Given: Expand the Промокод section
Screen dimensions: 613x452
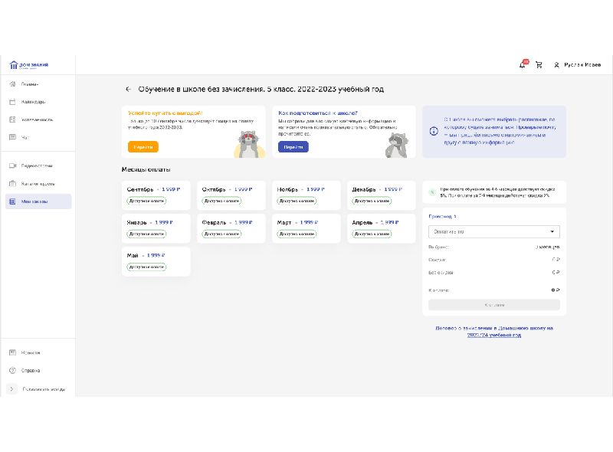Looking at the screenshot, I should [x=443, y=216].
